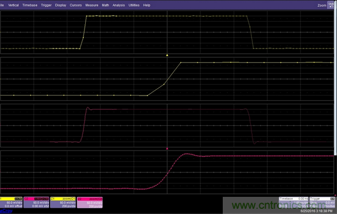
Task: Expand the Trigger menu in menu bar
Action: point(46,5)
